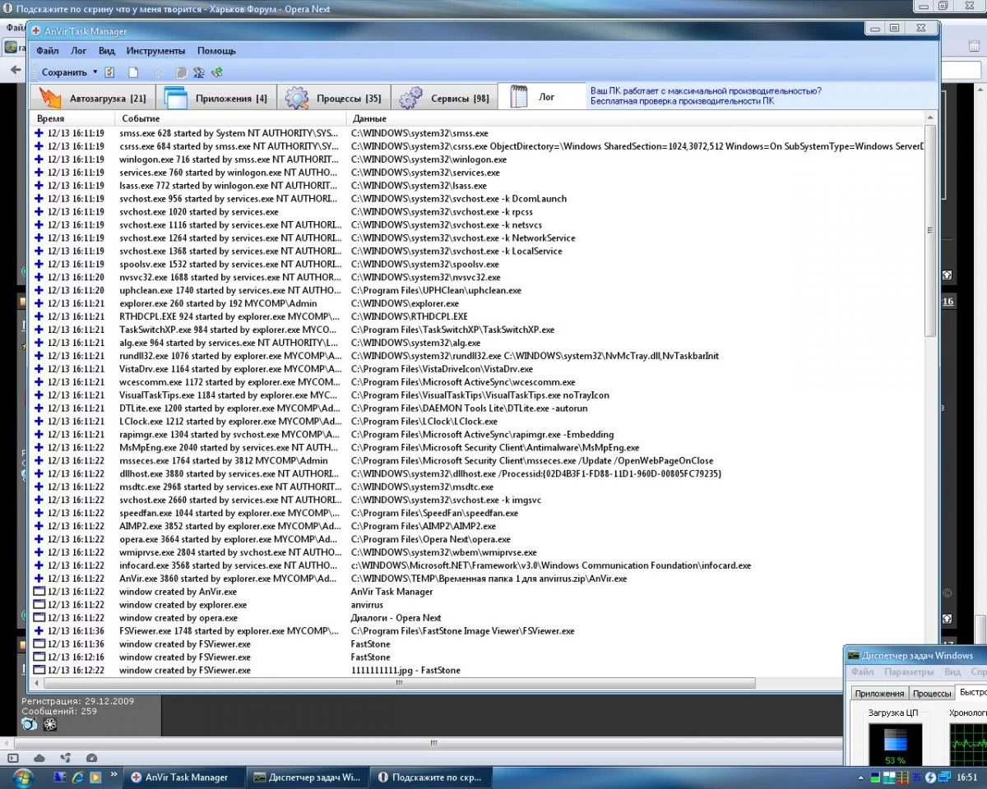Select the 'winlogon.exe 716 started' log entry
The width and height of the screenshot is (987, 789).
tap(478, 159)
